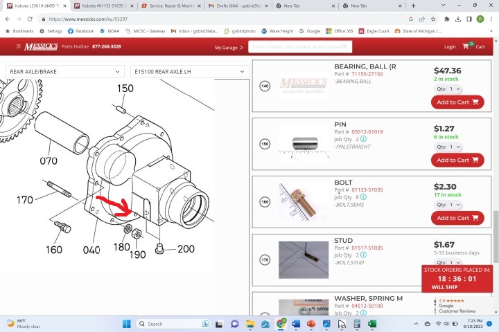Show Job Qty info for PIN
499x332 pixels.
click(363, 139)
